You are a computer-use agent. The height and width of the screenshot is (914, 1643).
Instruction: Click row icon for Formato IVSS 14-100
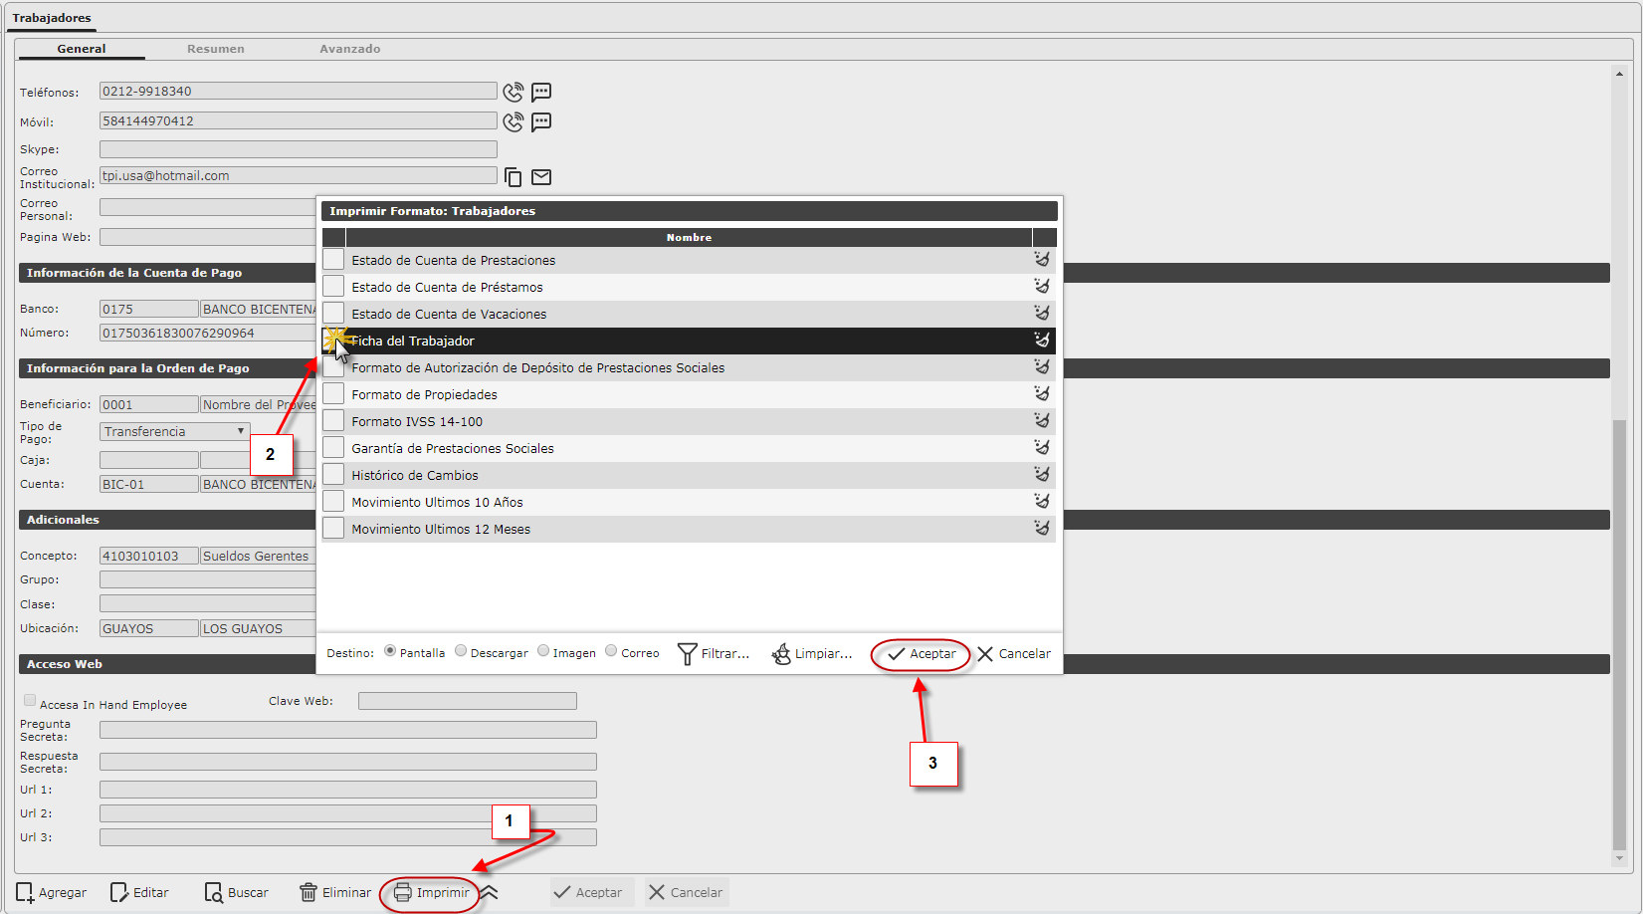tap(1042, 421)
